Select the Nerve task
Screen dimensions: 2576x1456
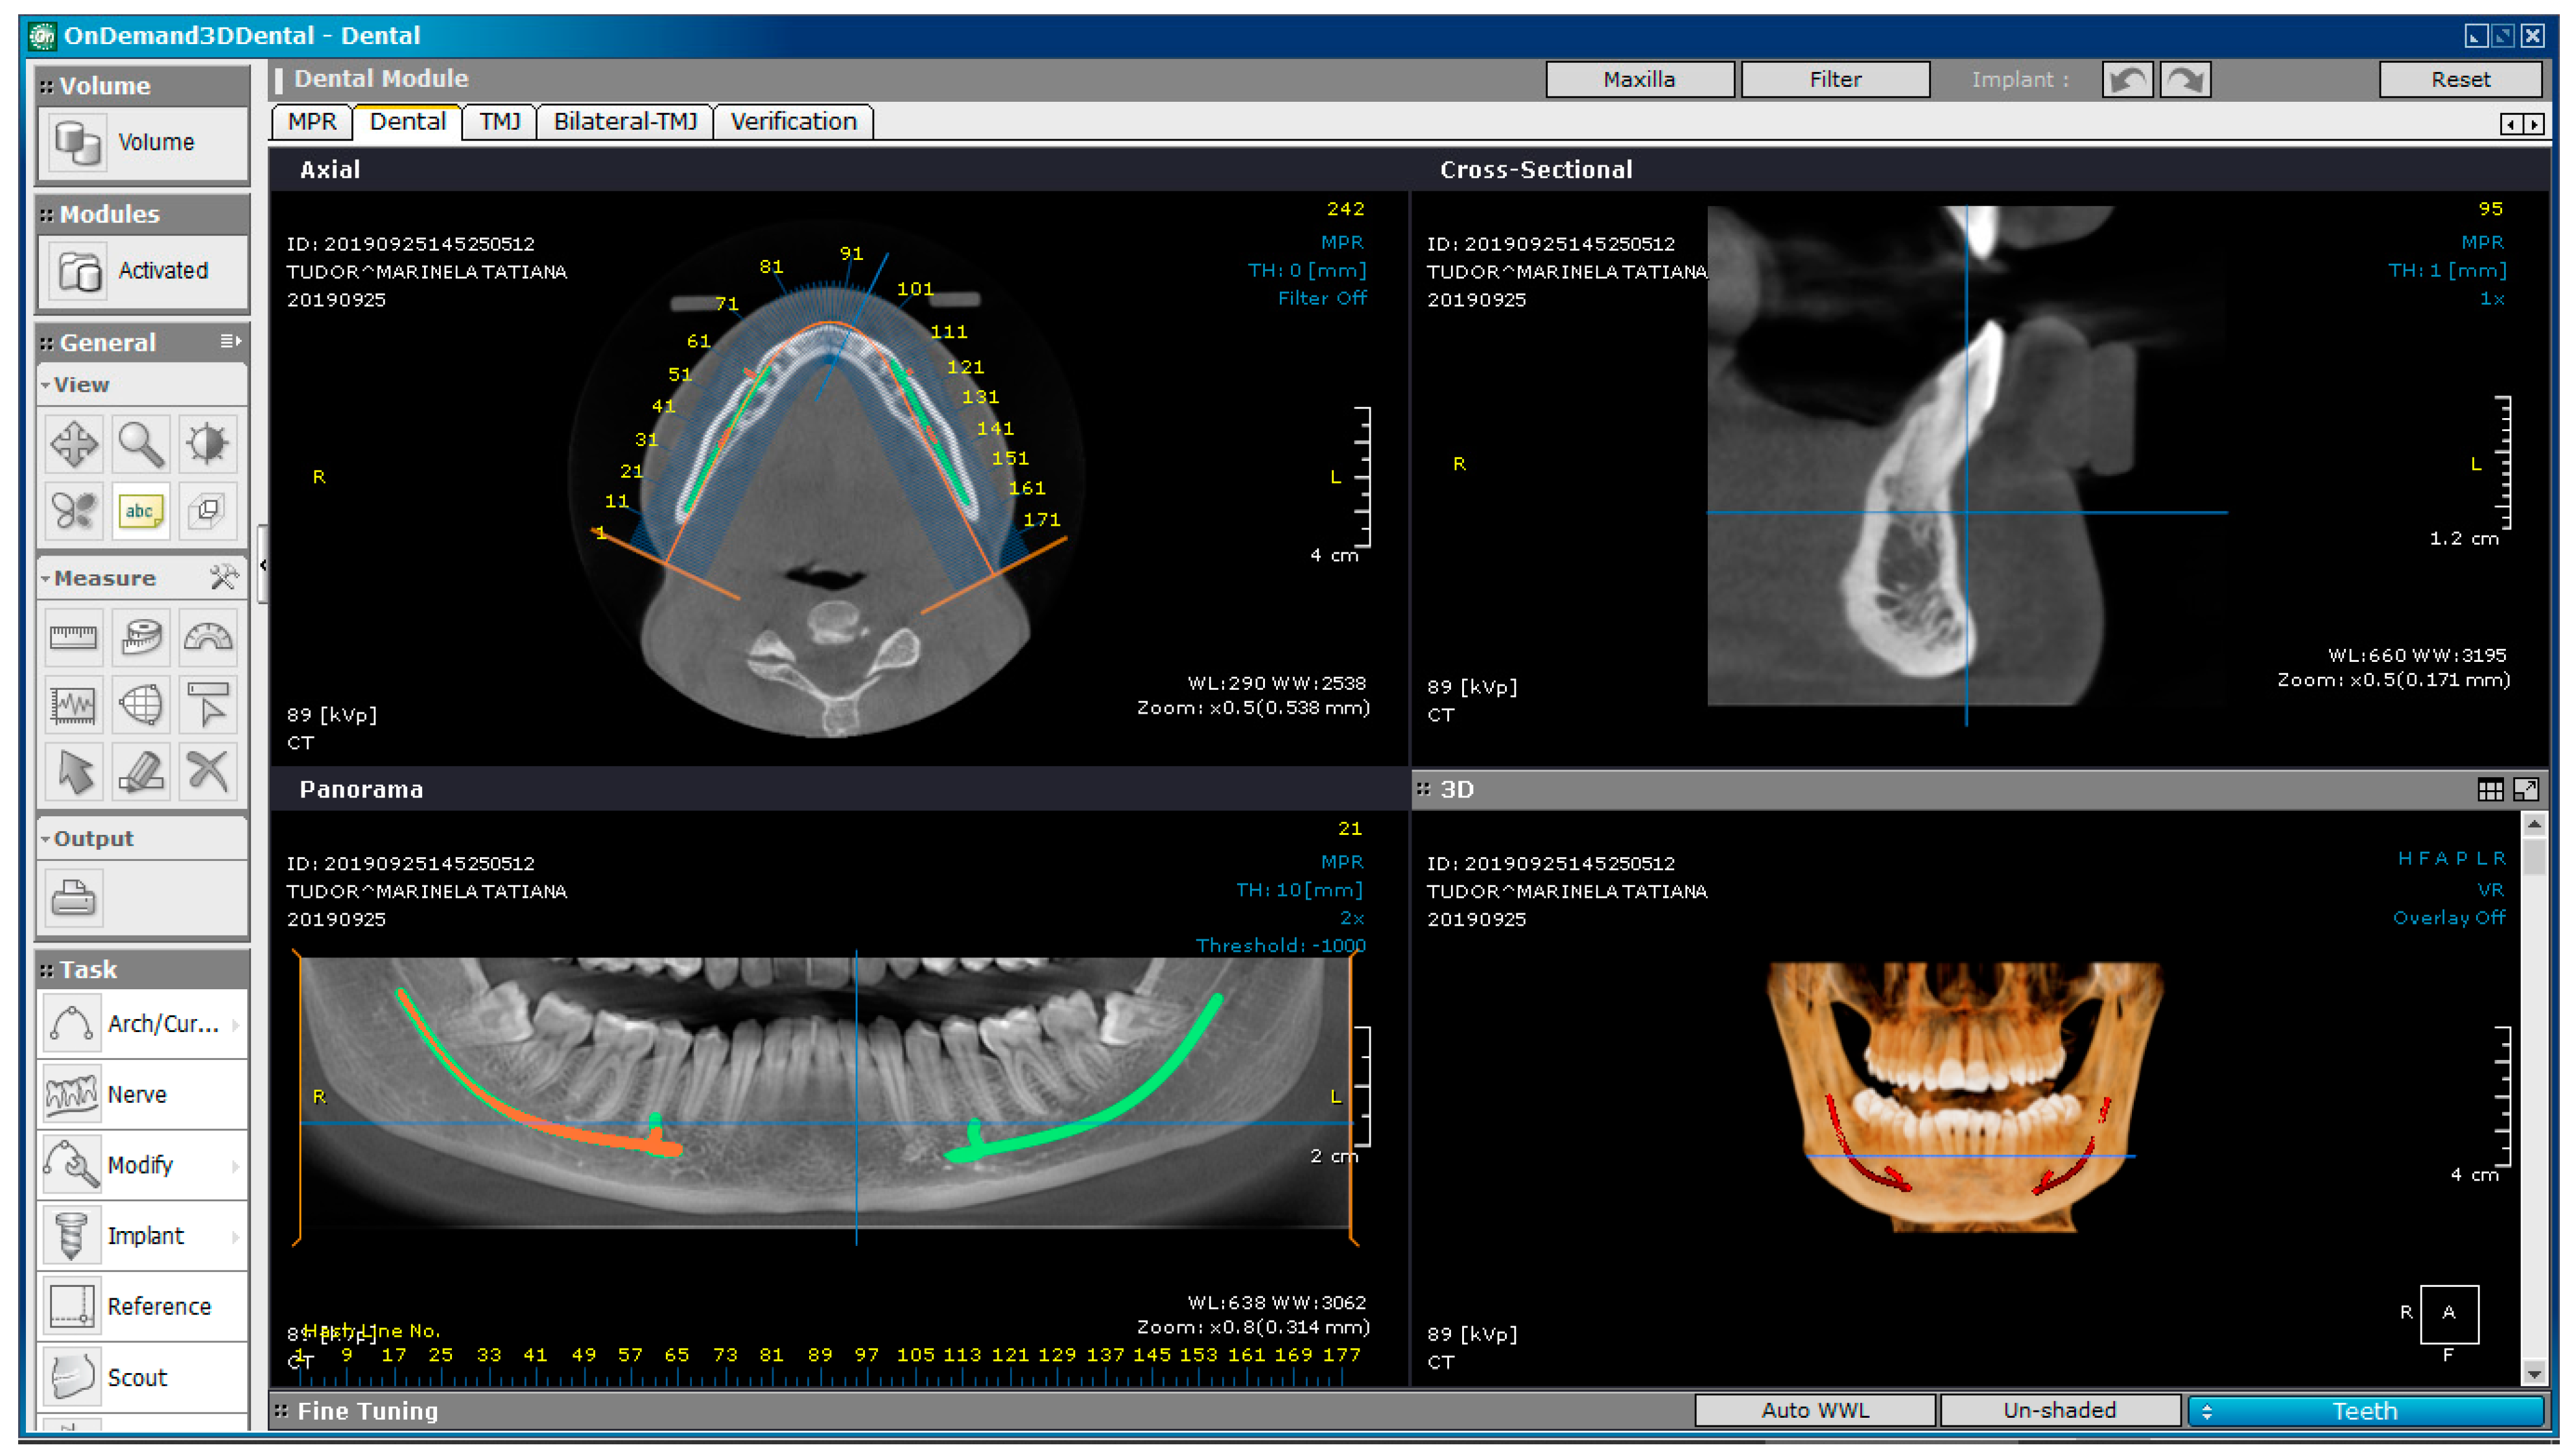(x=143, y=1095)
